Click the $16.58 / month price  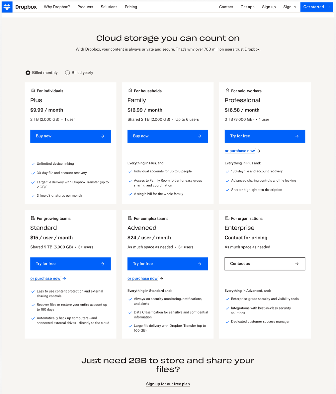point(242,110)
